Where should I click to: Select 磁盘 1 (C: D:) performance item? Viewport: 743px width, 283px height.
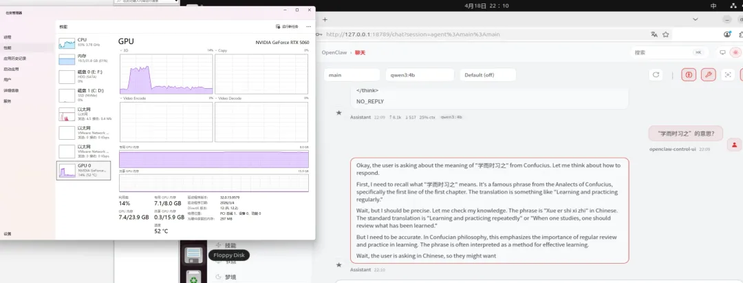pos(84,94)
